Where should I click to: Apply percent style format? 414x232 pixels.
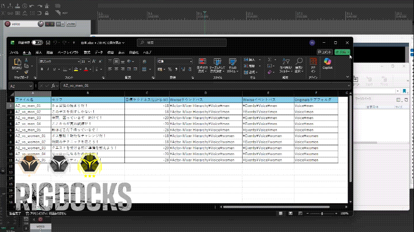coord(170,69)
